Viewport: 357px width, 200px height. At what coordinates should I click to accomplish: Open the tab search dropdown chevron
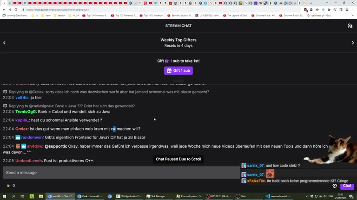pyautogui.click(x=327, y=3)
